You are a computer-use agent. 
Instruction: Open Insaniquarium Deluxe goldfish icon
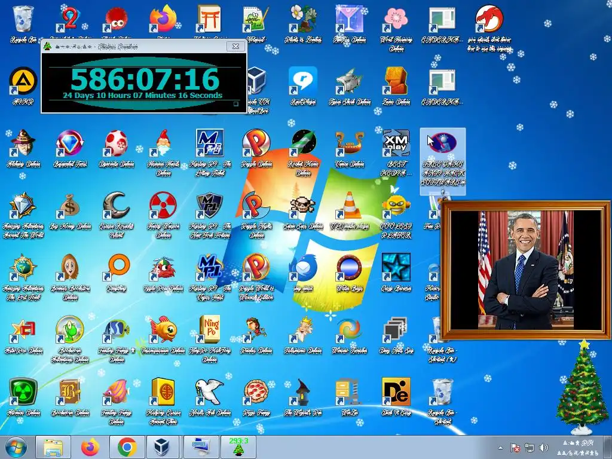163,330
